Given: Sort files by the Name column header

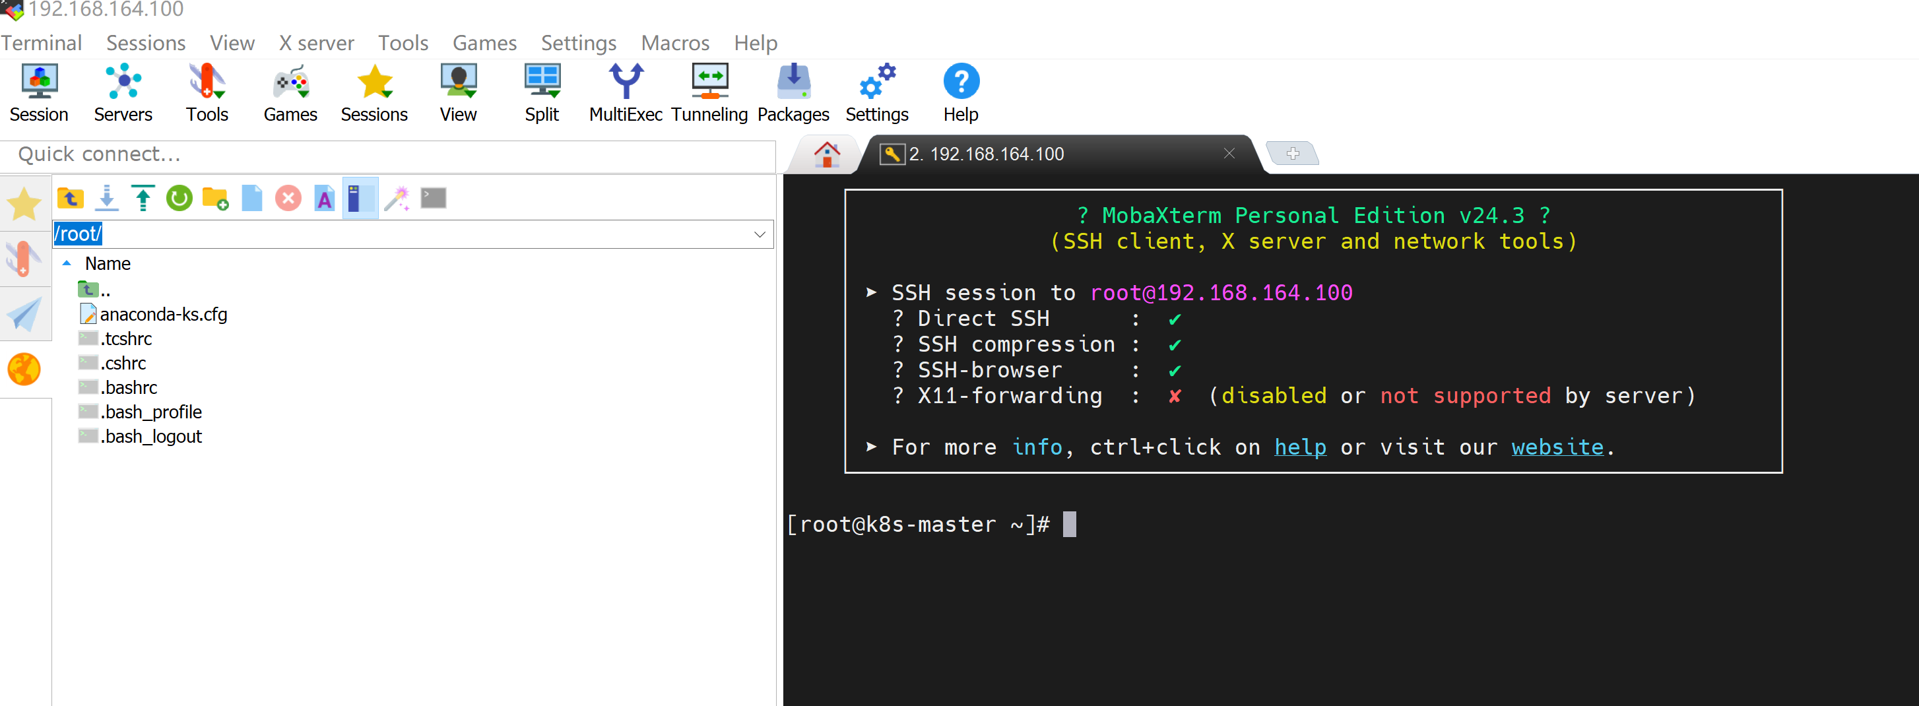Looking at the screenshot, I should coord(108,264).
